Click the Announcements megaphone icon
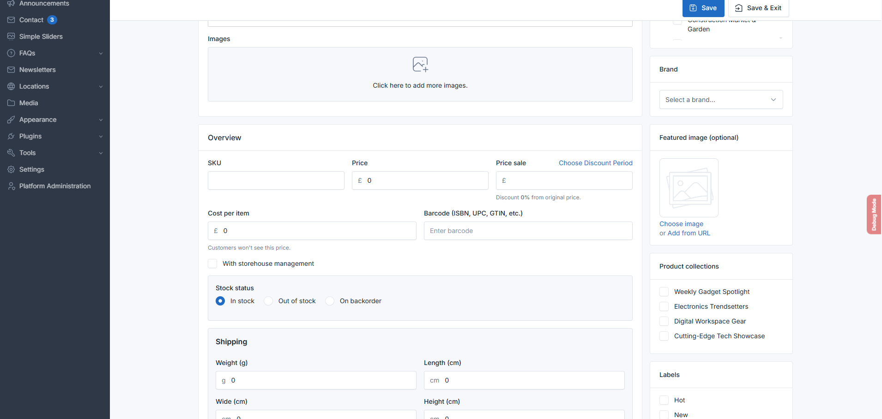 [11, 3]
